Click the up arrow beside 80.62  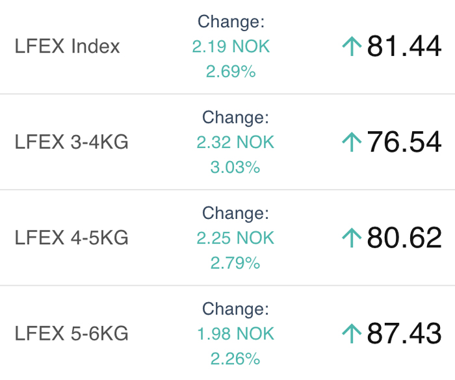[352, 238]
